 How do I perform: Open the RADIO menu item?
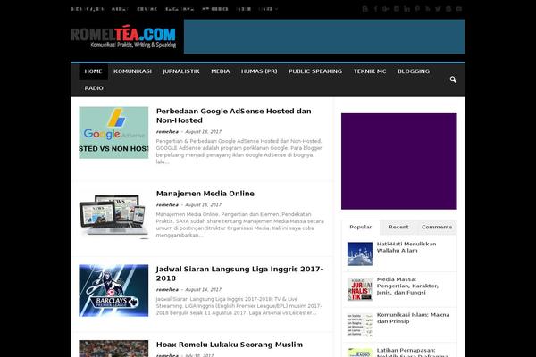tap(94, 88)
